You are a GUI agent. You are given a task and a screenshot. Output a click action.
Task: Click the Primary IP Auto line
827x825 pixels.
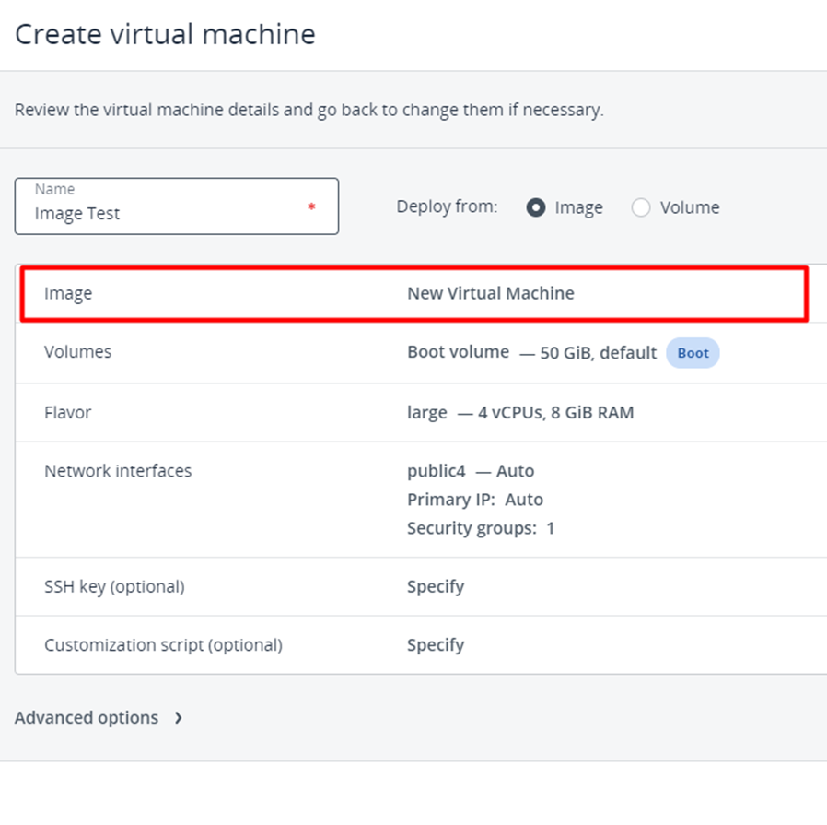pos(474,500)
